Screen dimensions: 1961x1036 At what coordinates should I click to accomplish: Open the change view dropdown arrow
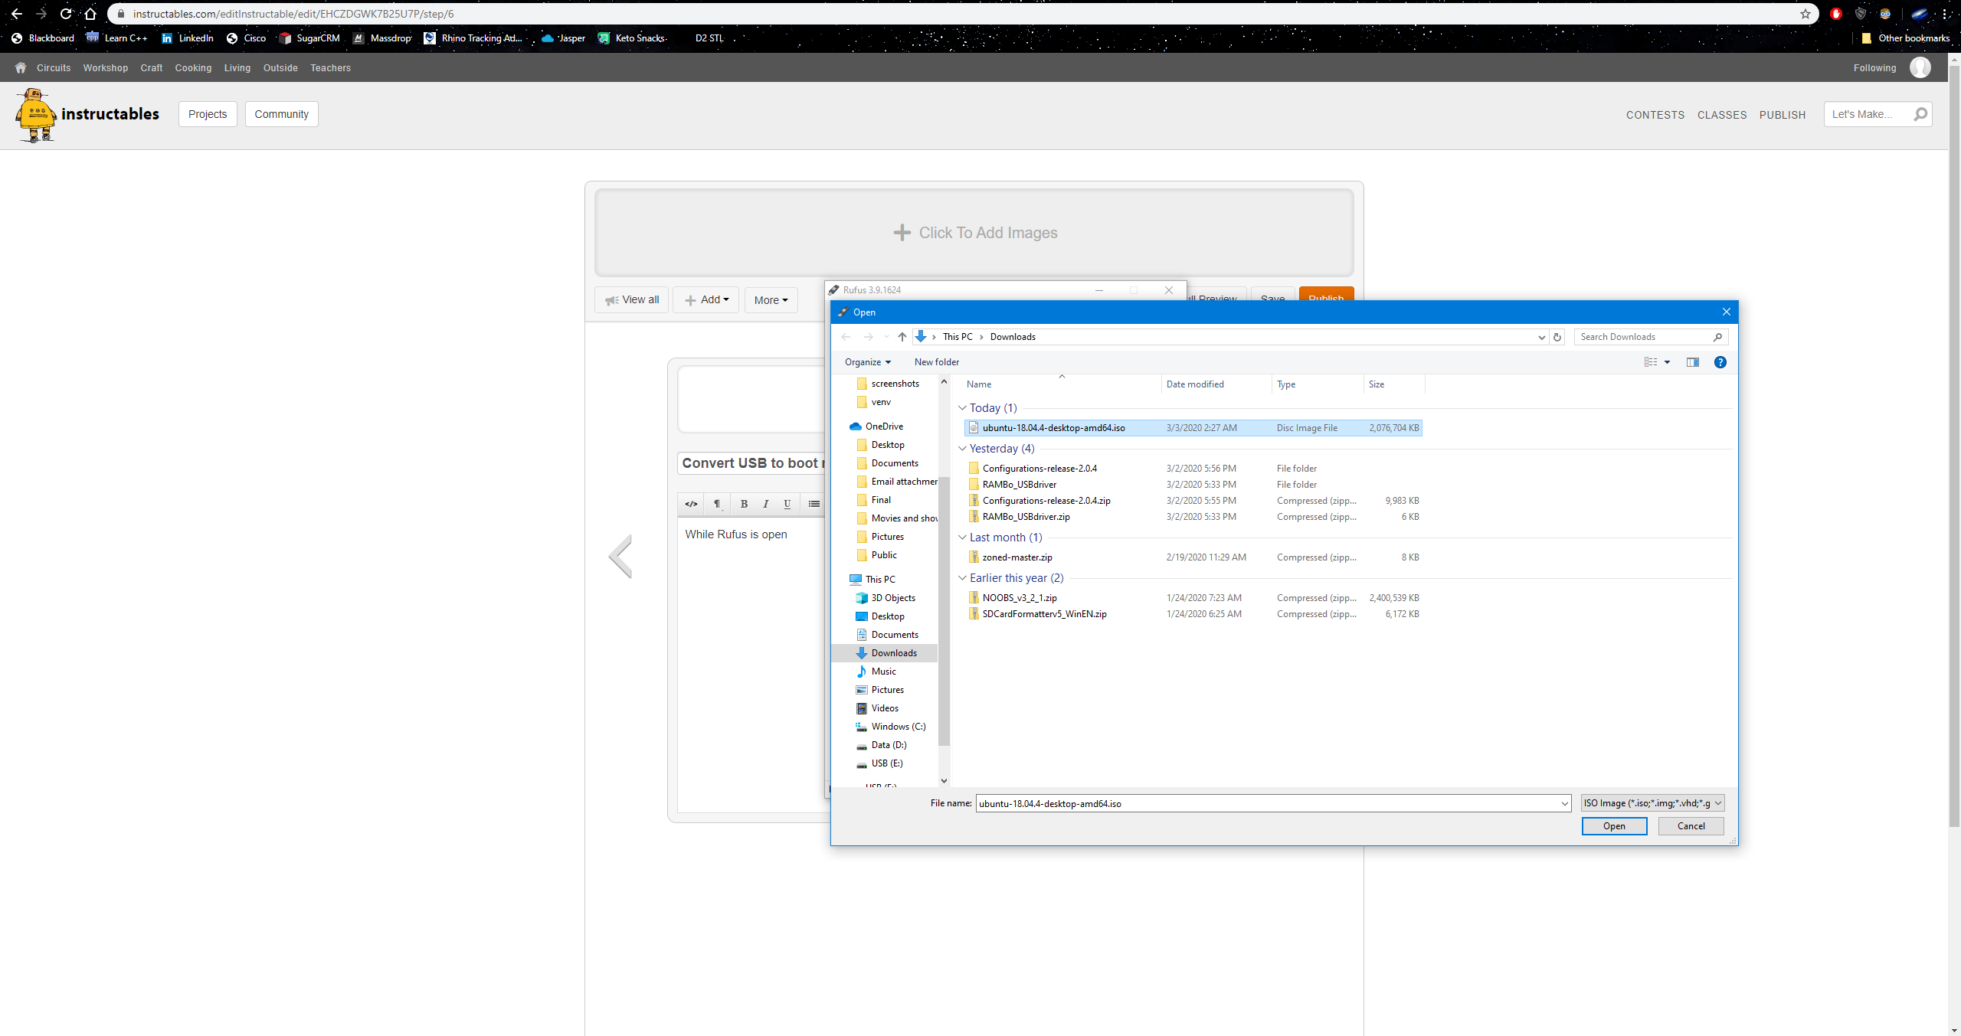[x=1667, y=362]
